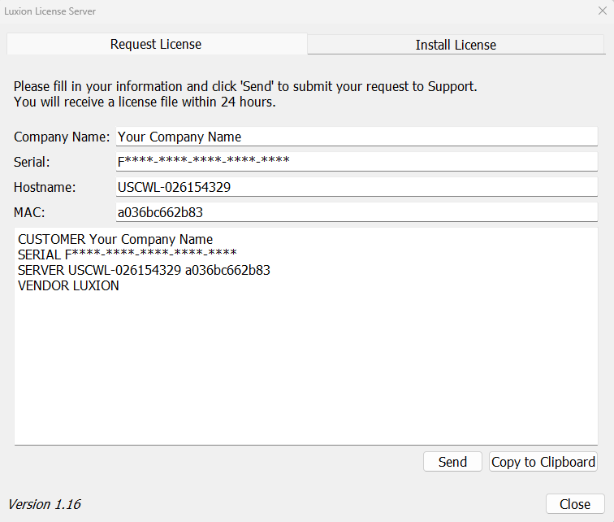Click the 'MAC:' label
614x522 pixels.
[28, 212]
